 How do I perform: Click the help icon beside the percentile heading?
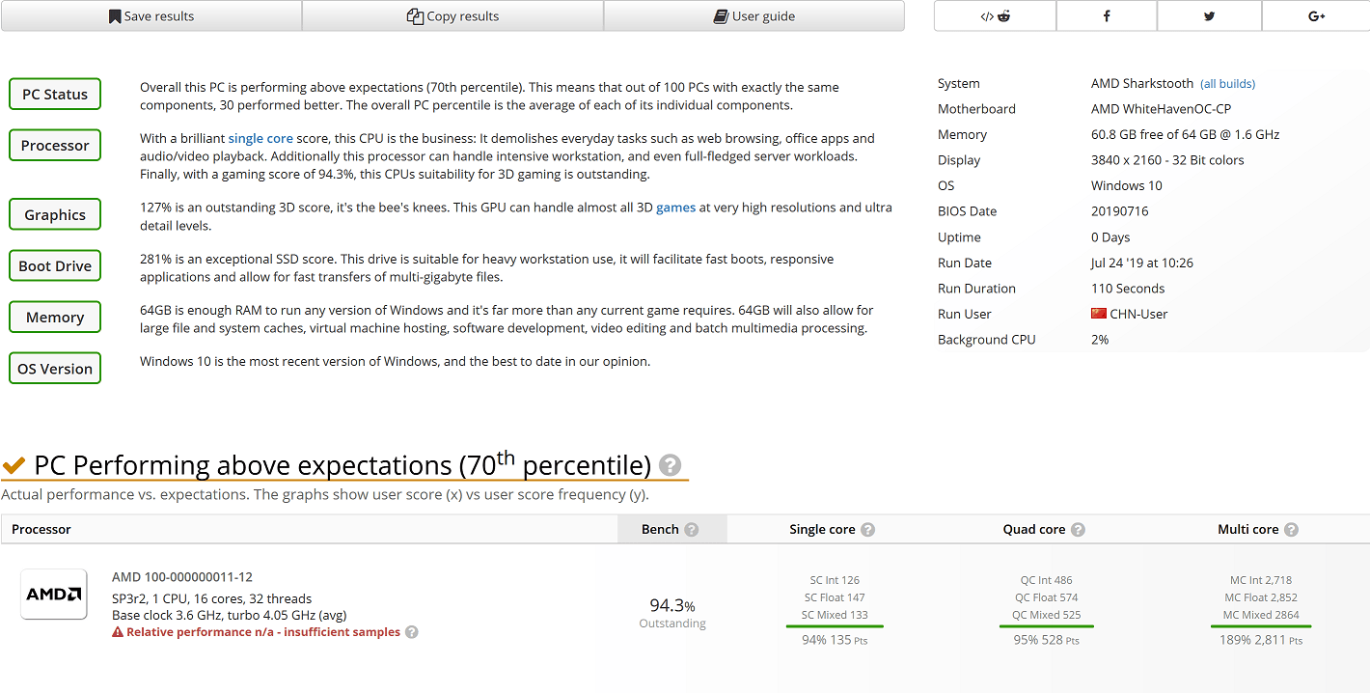click(670, 466)
